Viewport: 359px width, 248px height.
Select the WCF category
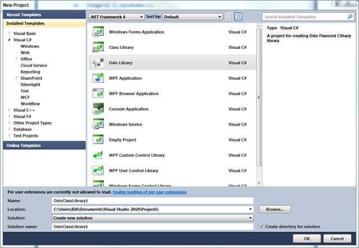point(25,97)
